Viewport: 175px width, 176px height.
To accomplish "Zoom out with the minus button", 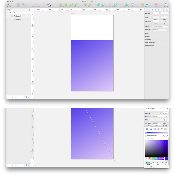I will (47, 5).
